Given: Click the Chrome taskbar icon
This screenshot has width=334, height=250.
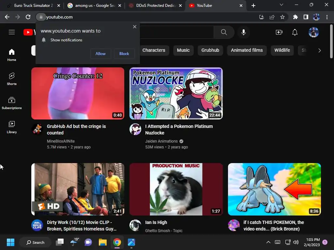Looking at the screenshot, I should click(117, 242).
